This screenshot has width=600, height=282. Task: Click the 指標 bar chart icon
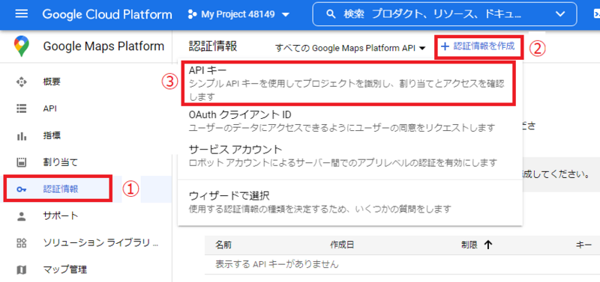(x=22, y=136)
